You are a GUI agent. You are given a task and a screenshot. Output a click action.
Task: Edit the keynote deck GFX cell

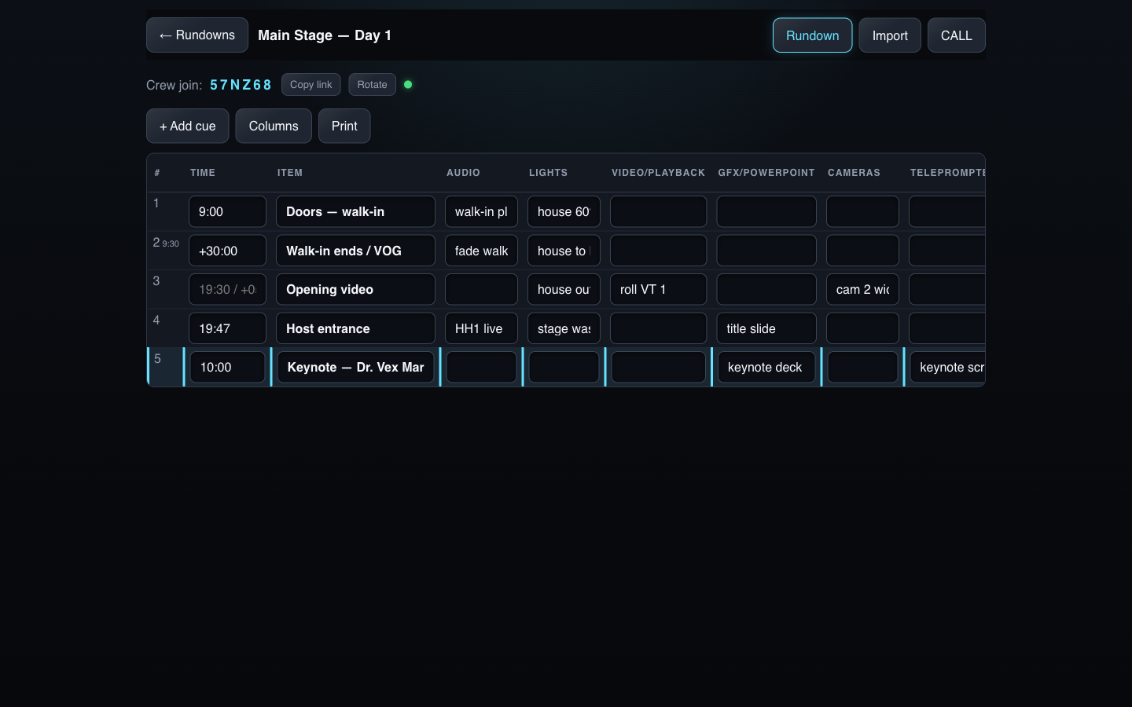tap(766, 367)
